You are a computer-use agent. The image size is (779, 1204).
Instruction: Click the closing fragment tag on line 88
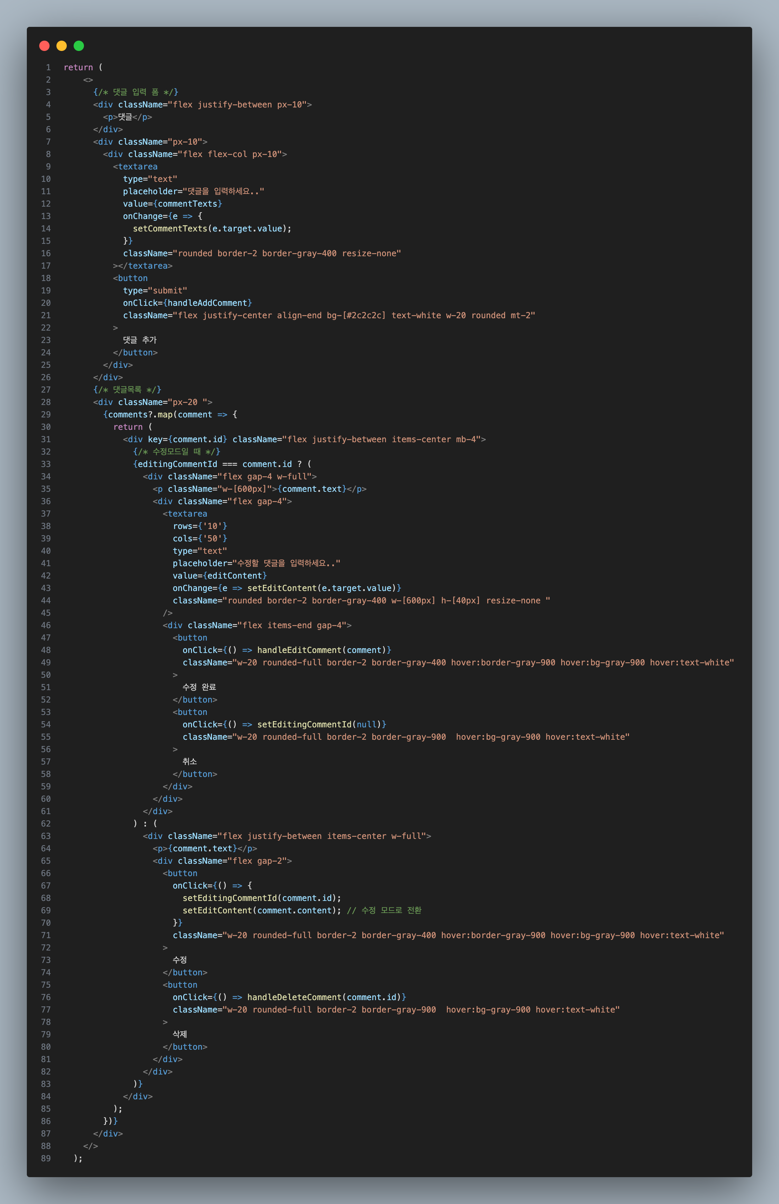(90, 1146)
